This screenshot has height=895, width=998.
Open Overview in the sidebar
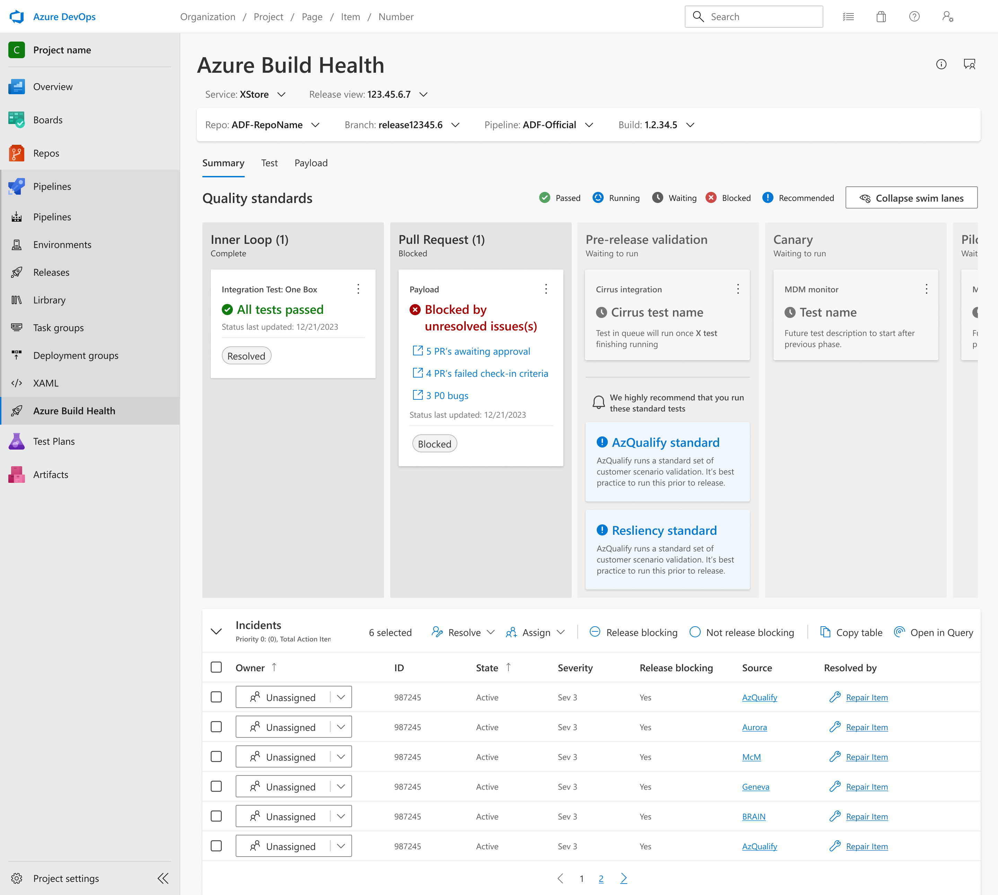click(x=90, y=87)
